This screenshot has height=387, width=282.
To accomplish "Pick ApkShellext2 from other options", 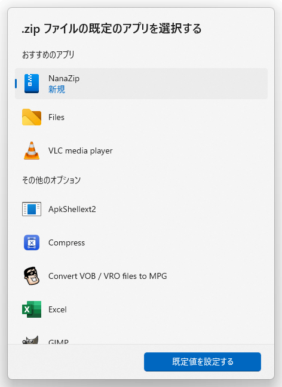I will 141,209.
